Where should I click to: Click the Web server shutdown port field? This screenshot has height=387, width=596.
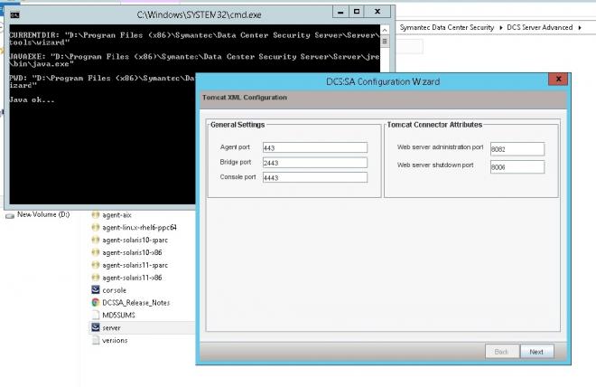click(x=517, y=166)
